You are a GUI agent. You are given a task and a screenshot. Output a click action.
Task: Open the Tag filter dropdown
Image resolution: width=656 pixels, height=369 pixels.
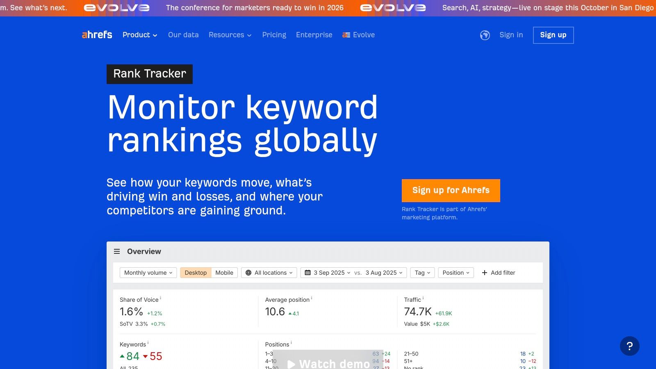pyautogui.click(x=423, y=273)
